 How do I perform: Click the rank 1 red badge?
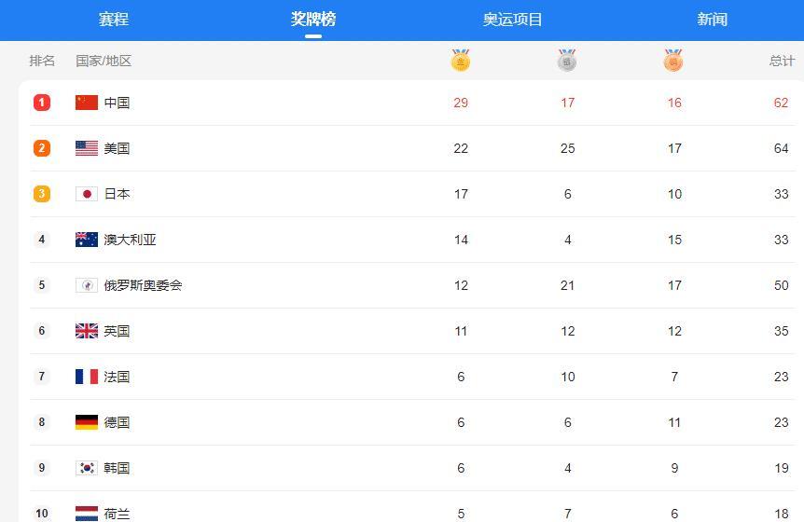(x=41, y=103)
